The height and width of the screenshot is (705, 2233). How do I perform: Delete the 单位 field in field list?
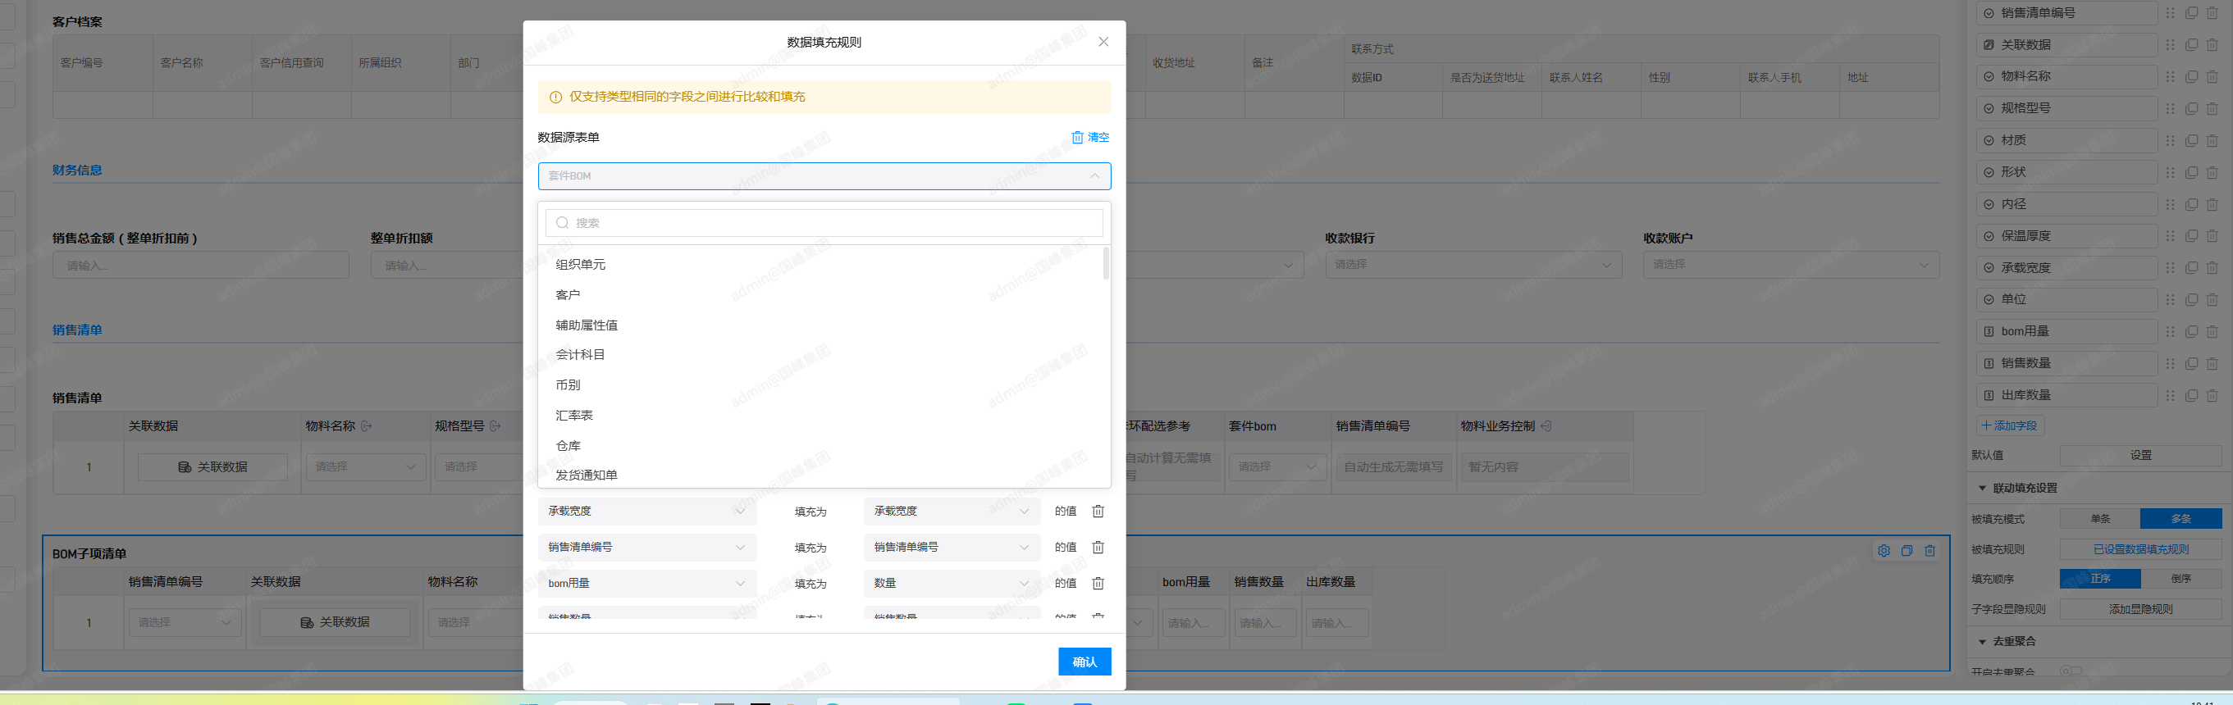[2212, 300]
